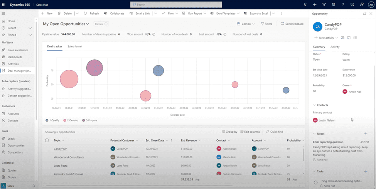Pop out the Opportunity side panel
Image resolution: width=376 pixels, height=189 pixels.
point(364,13)
